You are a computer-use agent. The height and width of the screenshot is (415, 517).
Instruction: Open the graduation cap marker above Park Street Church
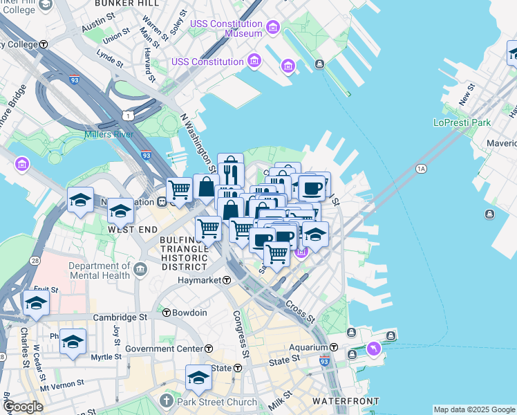(x=198, y=378)
